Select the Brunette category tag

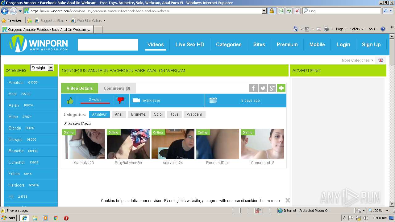point(138,114)
